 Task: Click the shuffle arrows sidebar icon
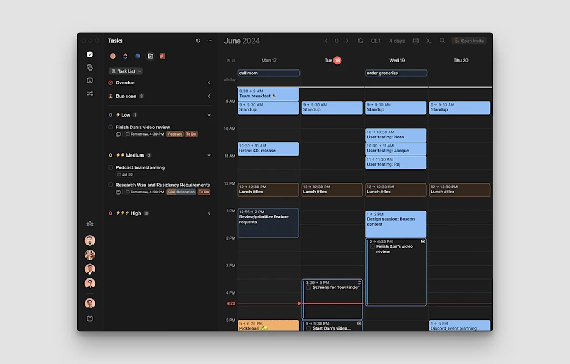pos(90,93)
